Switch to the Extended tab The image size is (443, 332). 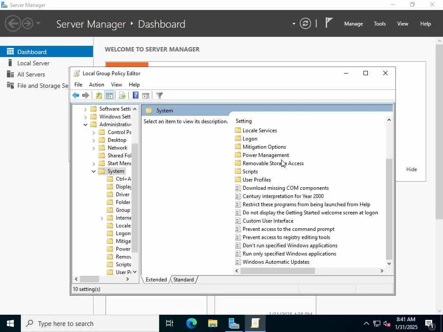point(156,280)
